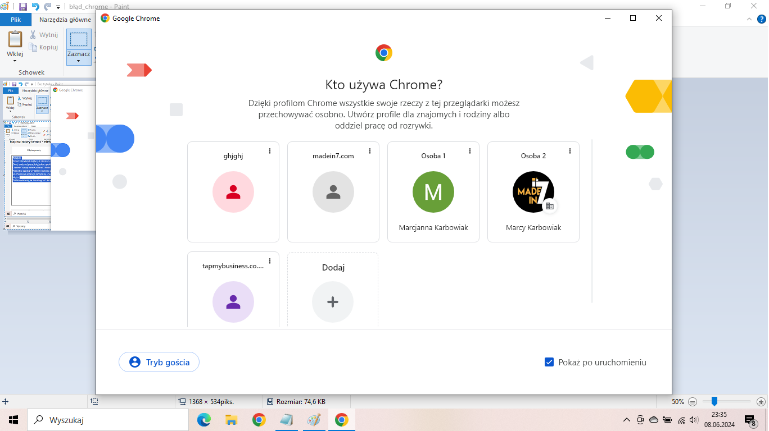Click the Paint zoom slider handle
The width and height of the screenshot is (769, 431).
(x=714, y=401)
